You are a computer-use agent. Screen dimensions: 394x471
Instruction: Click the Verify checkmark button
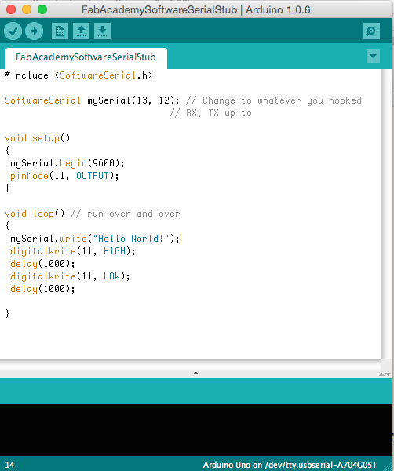tap(13, 31)
